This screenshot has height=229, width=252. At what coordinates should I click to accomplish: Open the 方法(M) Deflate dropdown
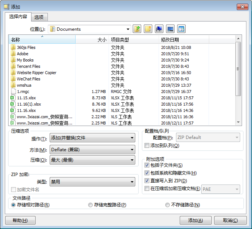[92, 150]
